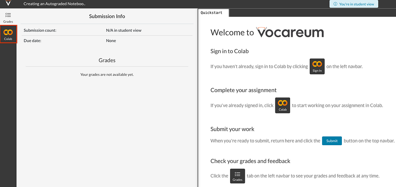Screen dimensions: 396x187
Task: Open Colab from the left navbar
Action: 8,34
